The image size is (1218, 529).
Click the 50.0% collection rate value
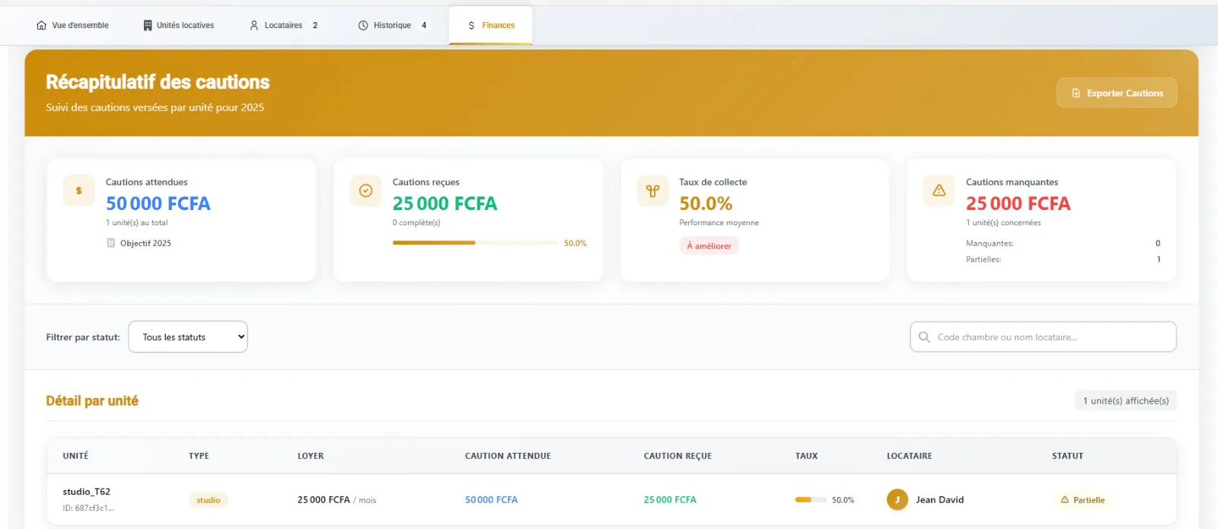706,204
